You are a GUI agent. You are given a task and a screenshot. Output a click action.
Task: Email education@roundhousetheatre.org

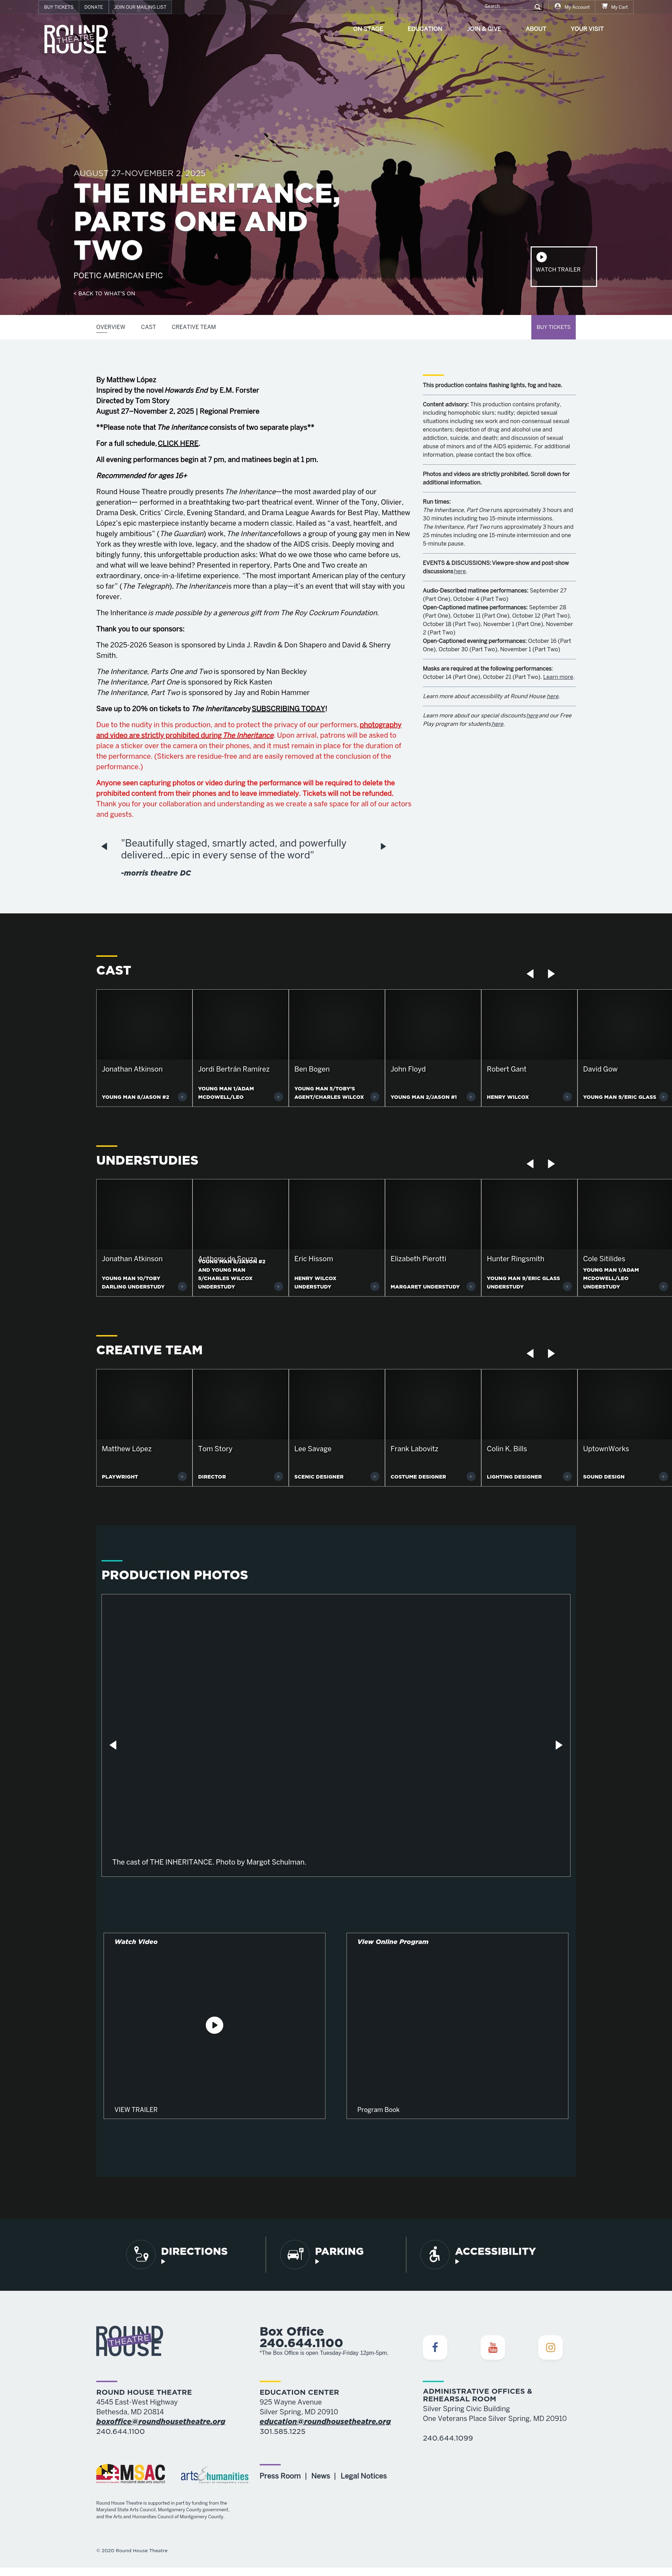(x=325, y=2422)
